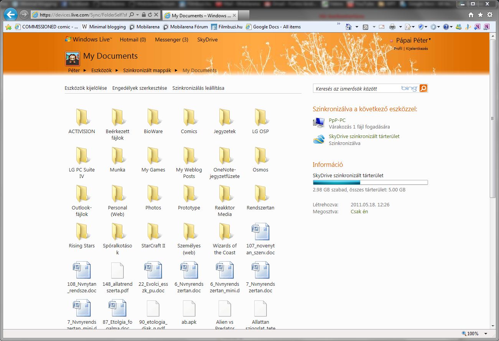Click Engedélyek szerkesztése link
Image resolution: width=499 pixels, height=341 pixels.
click(x=140, y=88)
